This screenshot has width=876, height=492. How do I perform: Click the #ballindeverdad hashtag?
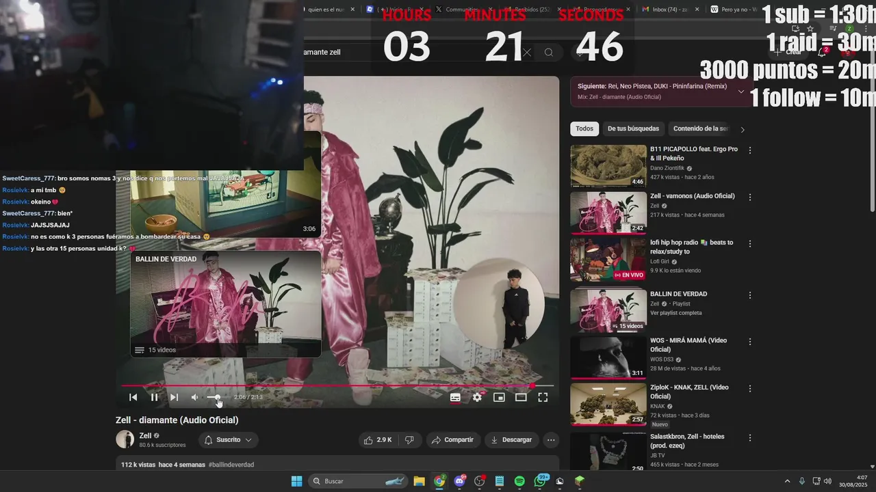point(231,465)
